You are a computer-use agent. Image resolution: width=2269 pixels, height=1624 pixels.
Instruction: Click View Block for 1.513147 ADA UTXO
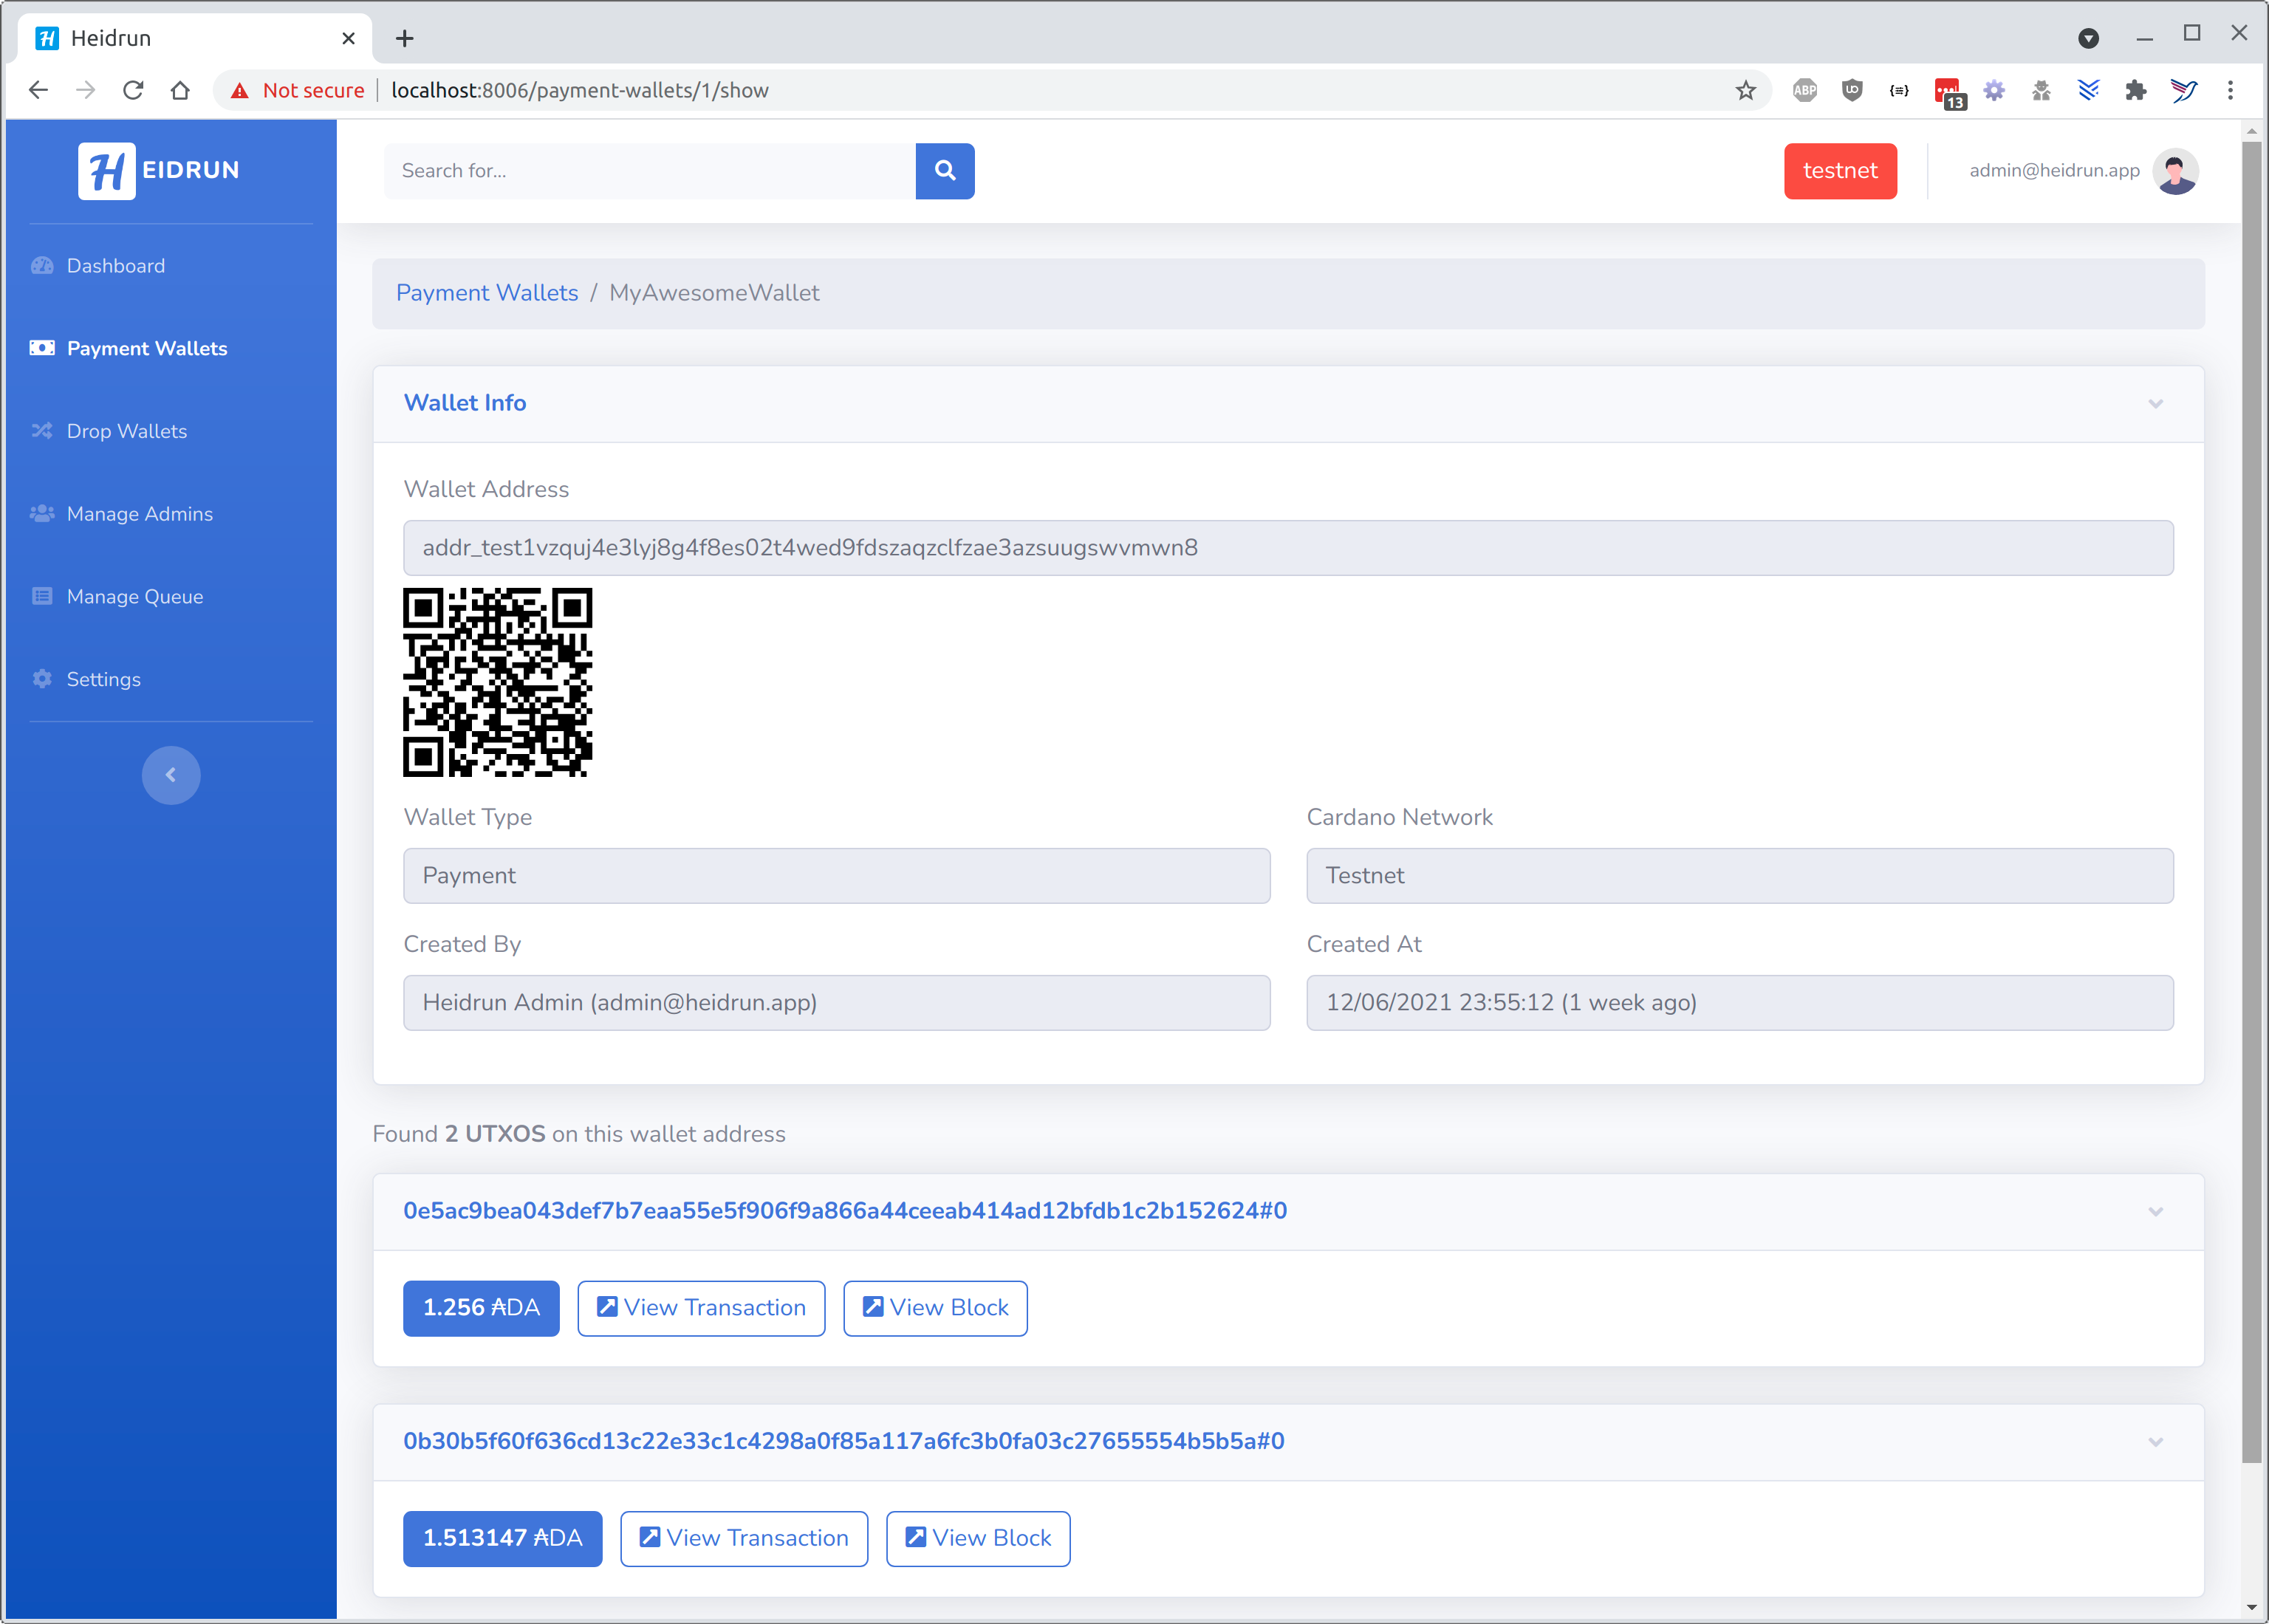[977, 1538]
